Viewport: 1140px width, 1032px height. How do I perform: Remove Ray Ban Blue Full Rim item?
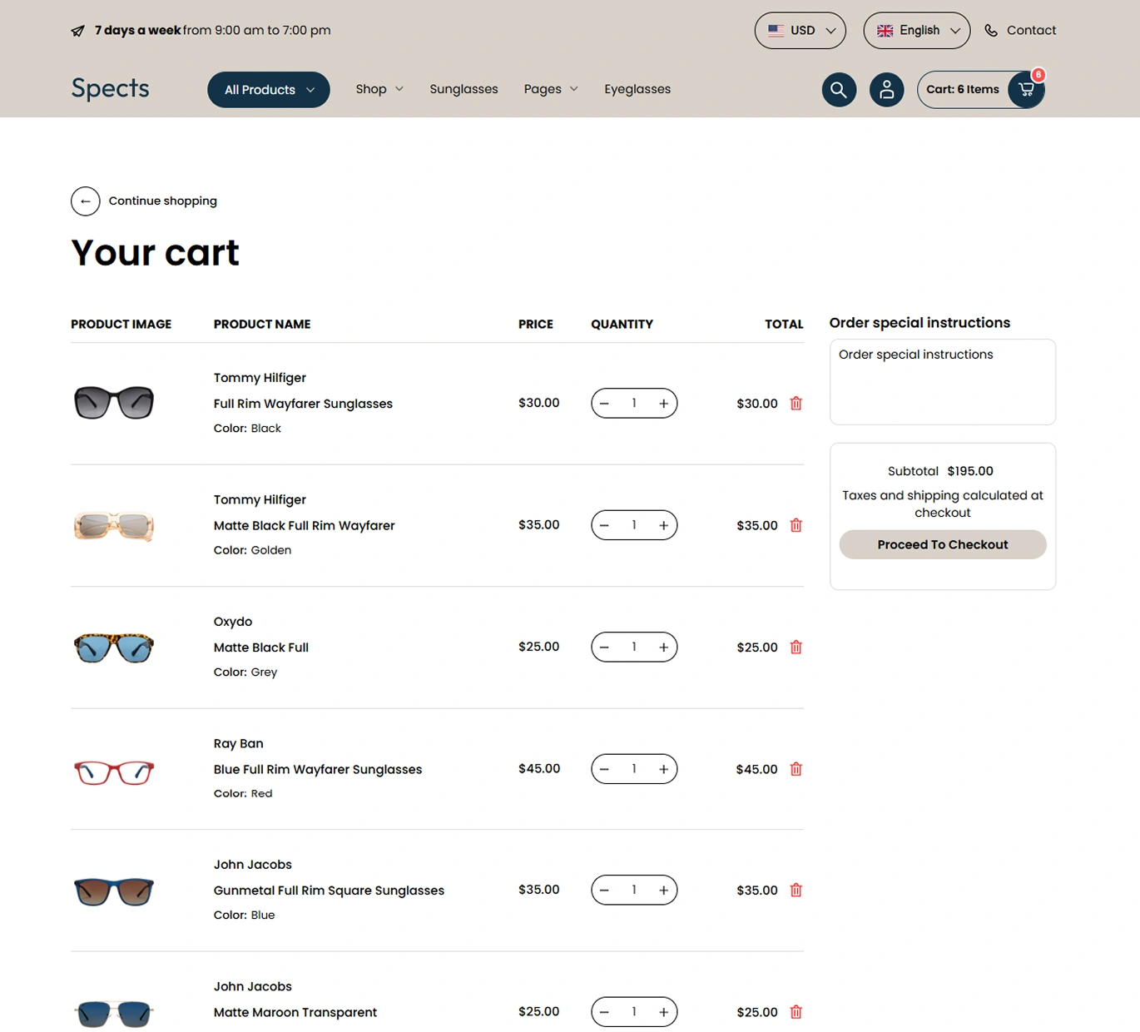pos(796,769)
